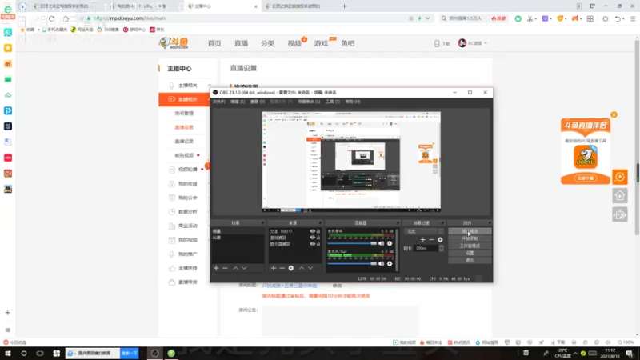Screen dimensions: 640x360
Task: Undock the scenes panel via header icon
Action: point(263,223)
